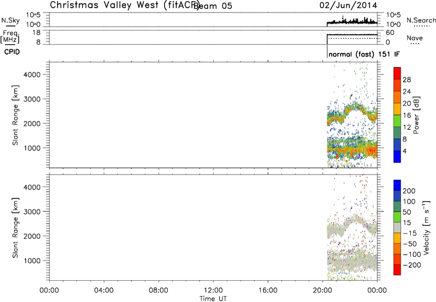Click the 'Freq. [MHz]' legend label
The height and width of the screenshot is (302, 436).
pos(10,37)
